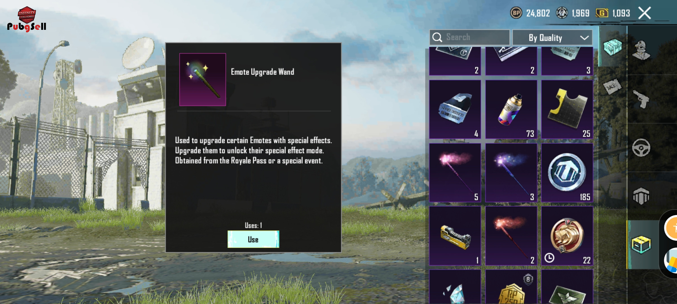Open the vehicle steering wheel tab
This screenshot has height=304, width=677.
point(641,147)
